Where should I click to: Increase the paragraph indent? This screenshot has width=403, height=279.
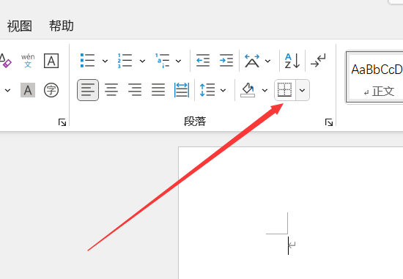tap(226, 61)
